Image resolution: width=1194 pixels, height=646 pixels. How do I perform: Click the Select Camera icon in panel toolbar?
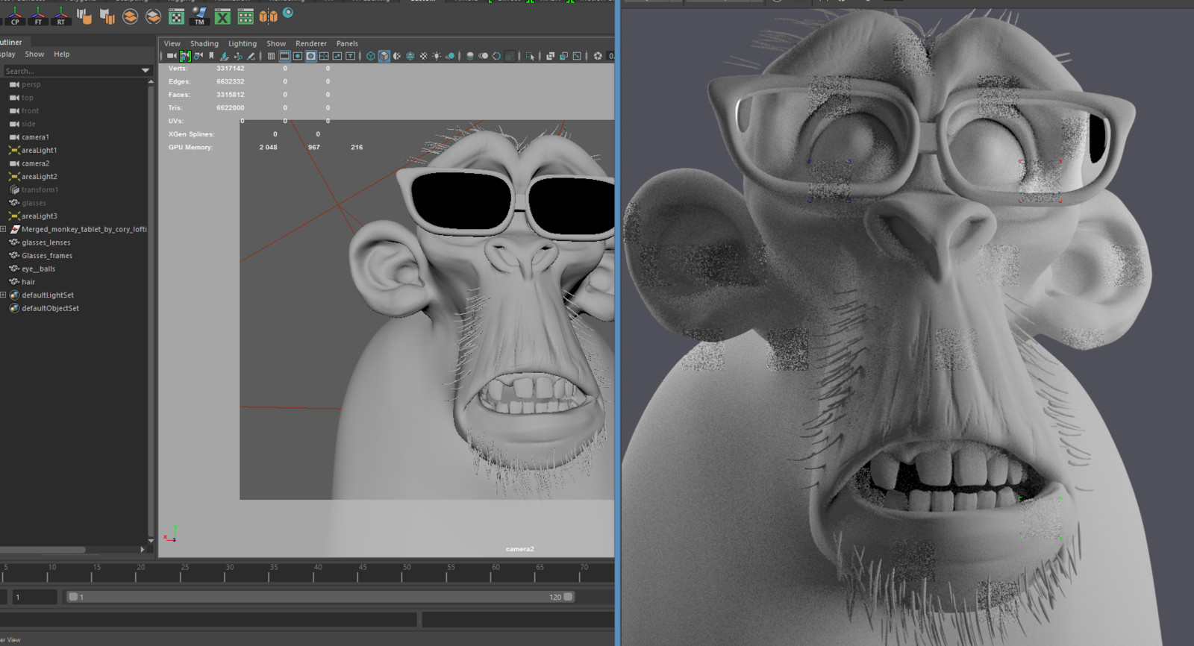(172, 56)
